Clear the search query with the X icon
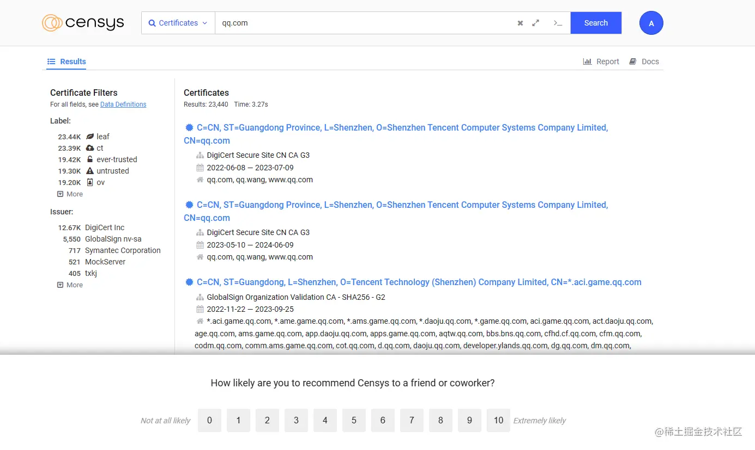The height and width of the screenshot is (450, 755). click(520, 23)
